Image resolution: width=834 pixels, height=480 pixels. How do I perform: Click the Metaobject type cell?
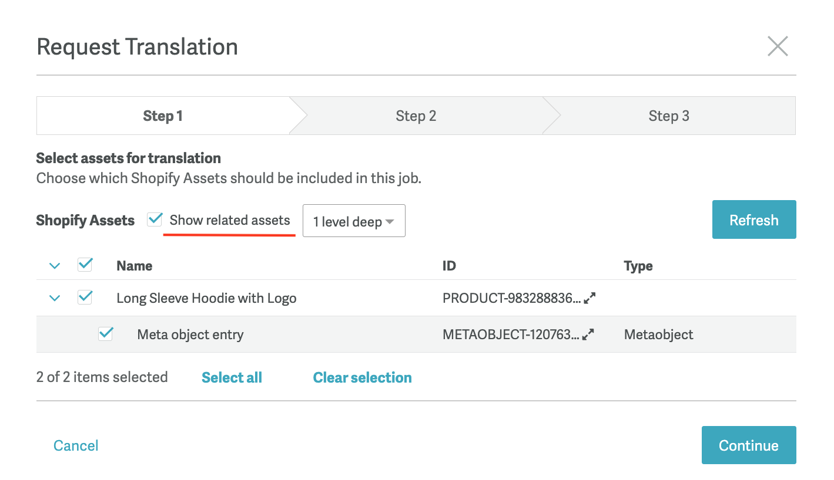click(658, 334)
